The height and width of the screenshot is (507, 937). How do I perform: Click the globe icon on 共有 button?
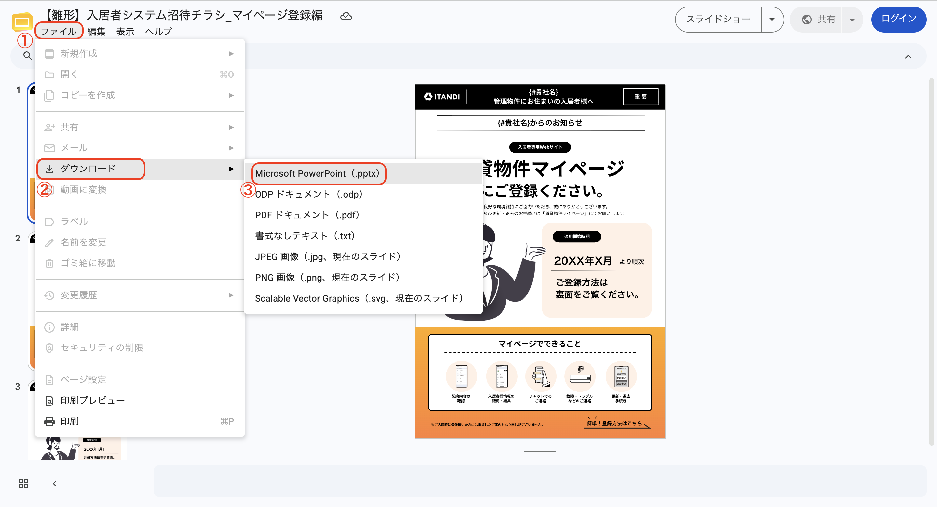pos(807,19)
